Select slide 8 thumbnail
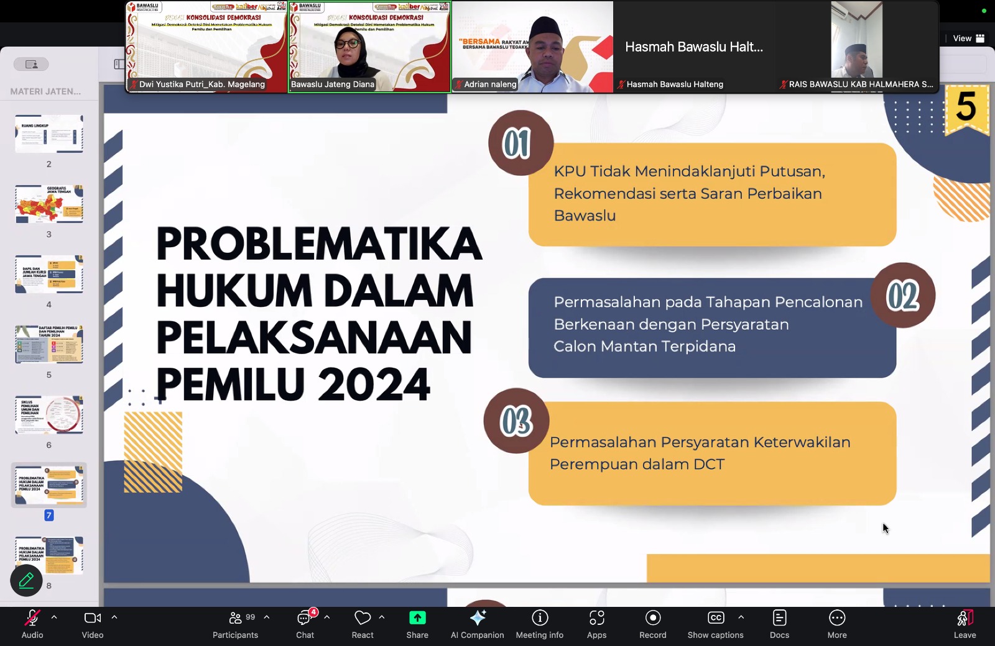This screenshot has height=646, width=995. point(49,555)
